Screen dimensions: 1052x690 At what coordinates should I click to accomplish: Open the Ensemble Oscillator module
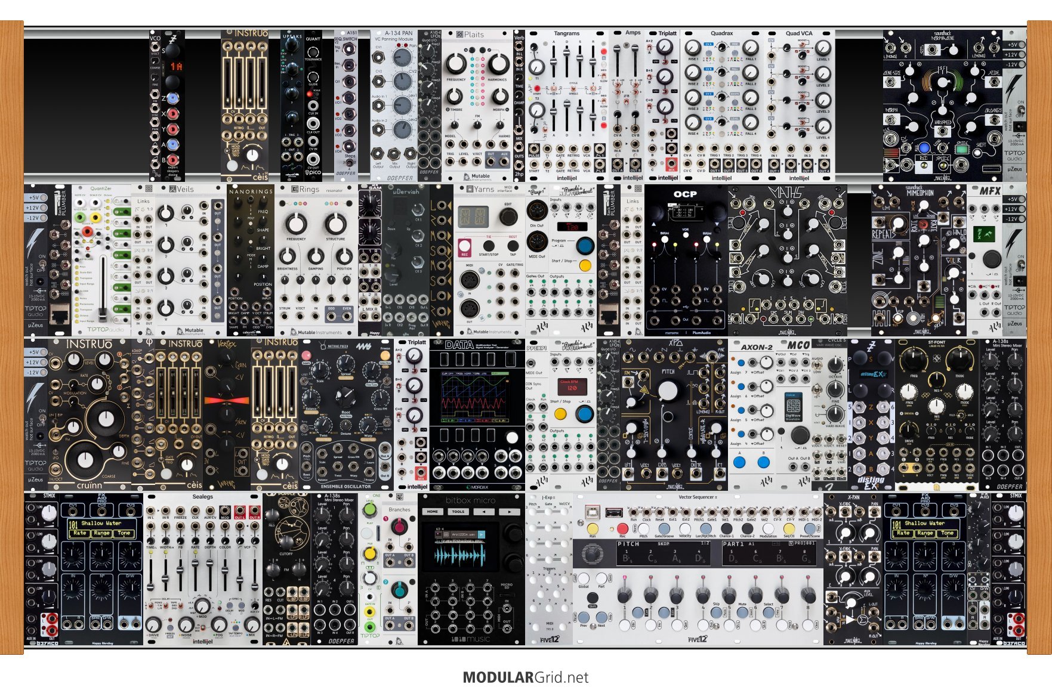coord(346,414)
